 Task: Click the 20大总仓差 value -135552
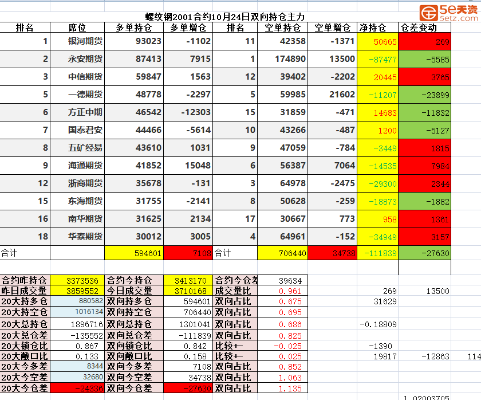(x=77, y=335)
